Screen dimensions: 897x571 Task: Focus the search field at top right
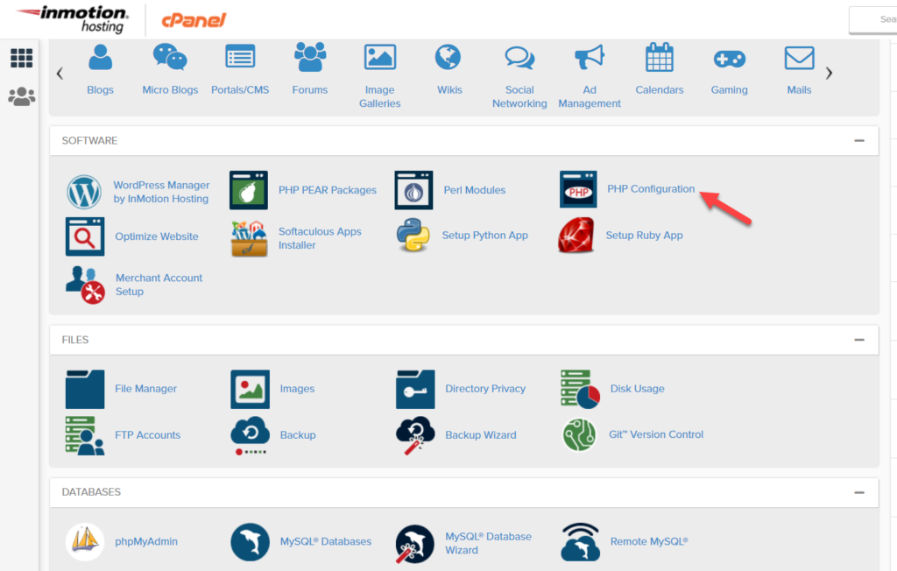pos(873,19)
